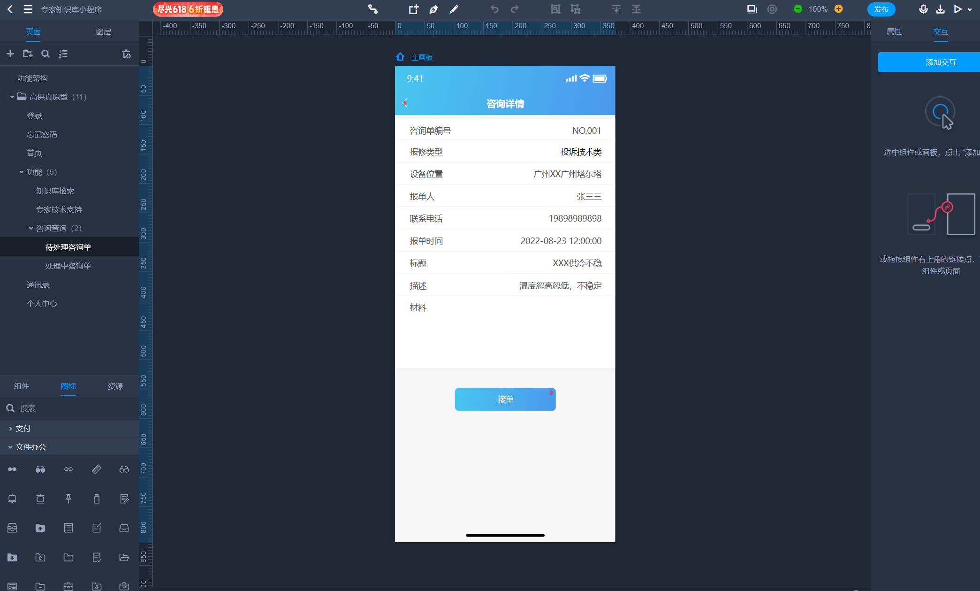This screenshot has height=591, width=980.
Task: Add a new page with plus icon
Action: (x=10, y=54)
